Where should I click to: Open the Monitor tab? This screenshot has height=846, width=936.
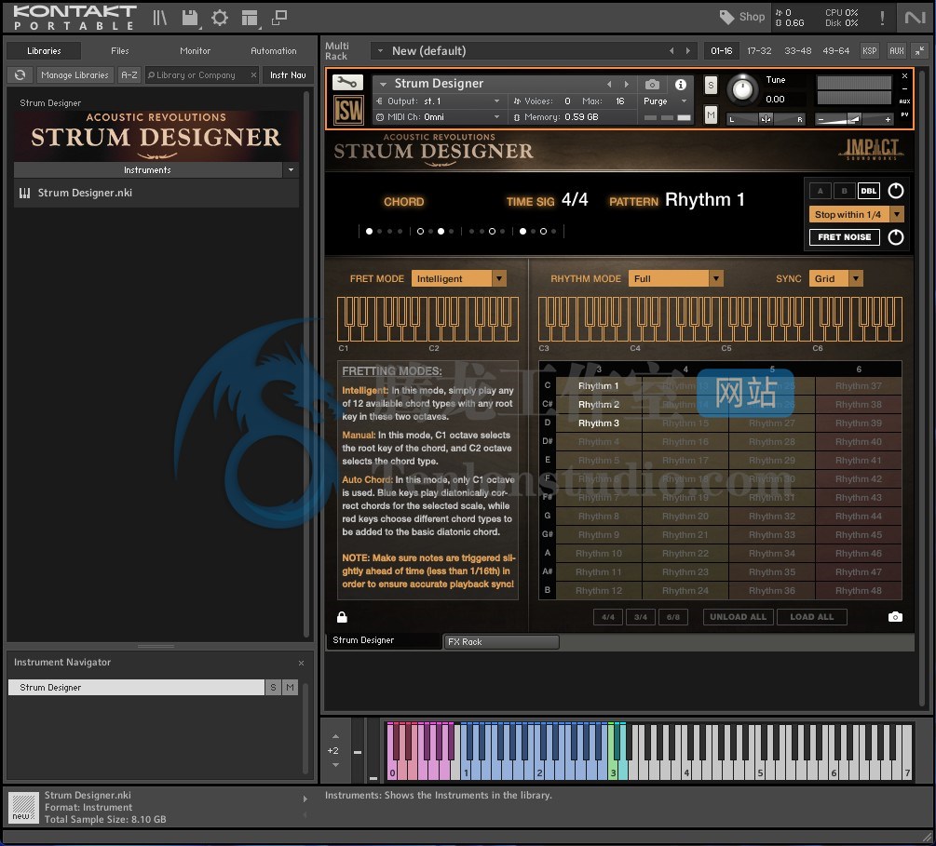click(196, 50)
